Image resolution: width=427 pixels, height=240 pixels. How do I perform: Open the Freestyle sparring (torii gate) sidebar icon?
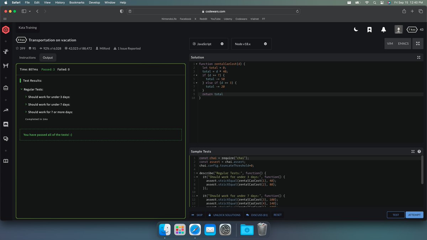6,66
